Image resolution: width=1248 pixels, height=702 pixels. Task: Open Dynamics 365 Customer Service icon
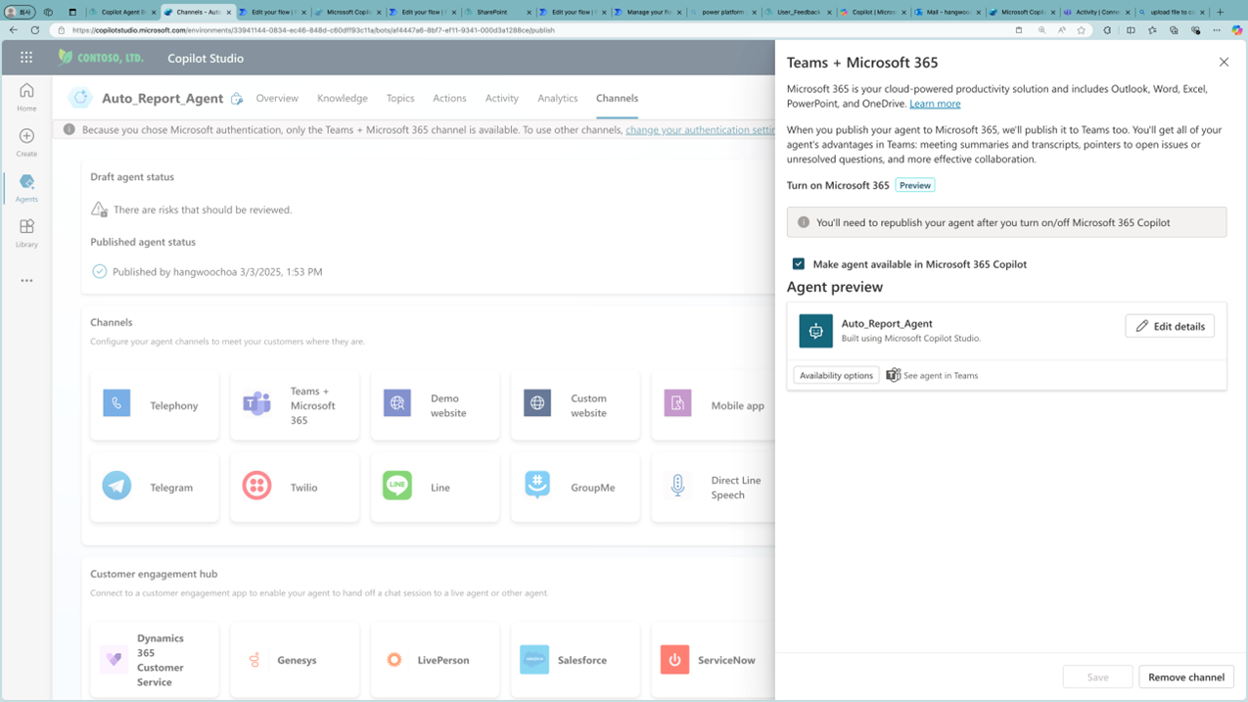tap(115, 659)
